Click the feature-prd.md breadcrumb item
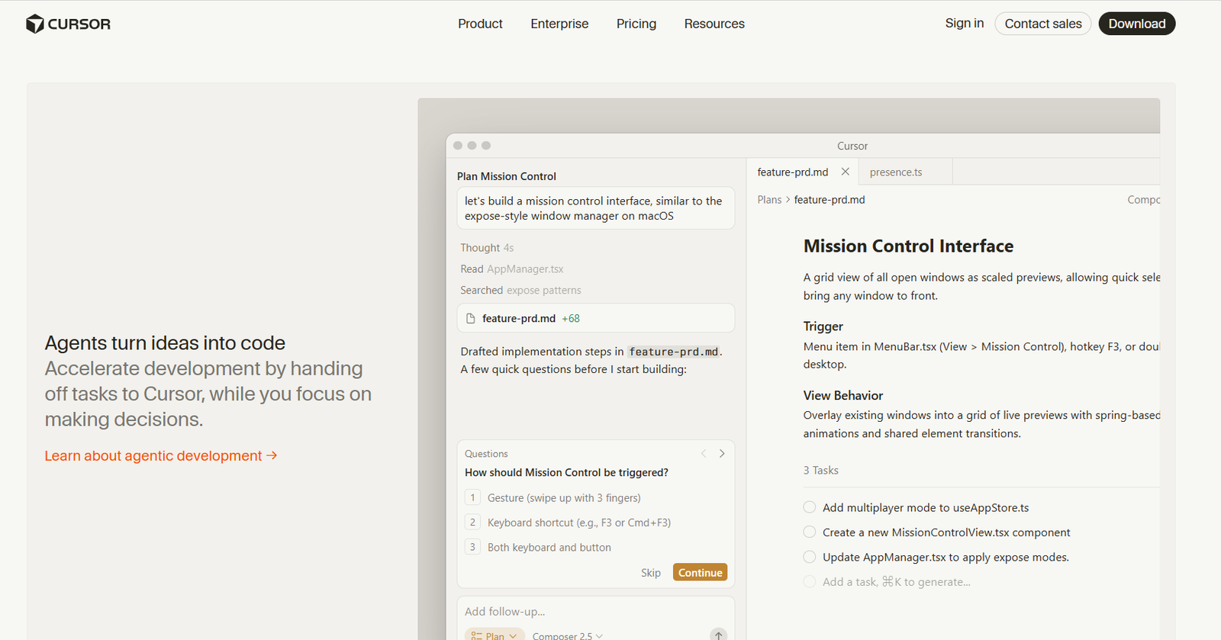The image size is (1221, 640). (x=830, y=200)
